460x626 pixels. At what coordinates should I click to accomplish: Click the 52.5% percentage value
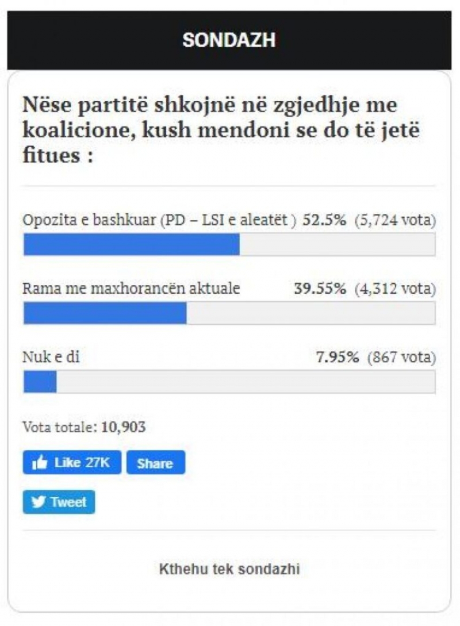click(x=324, y=220)
